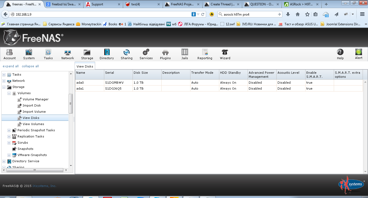Expand the Directory Service node
This screenshot has height=198, width=368.
[x=4, y=161]
